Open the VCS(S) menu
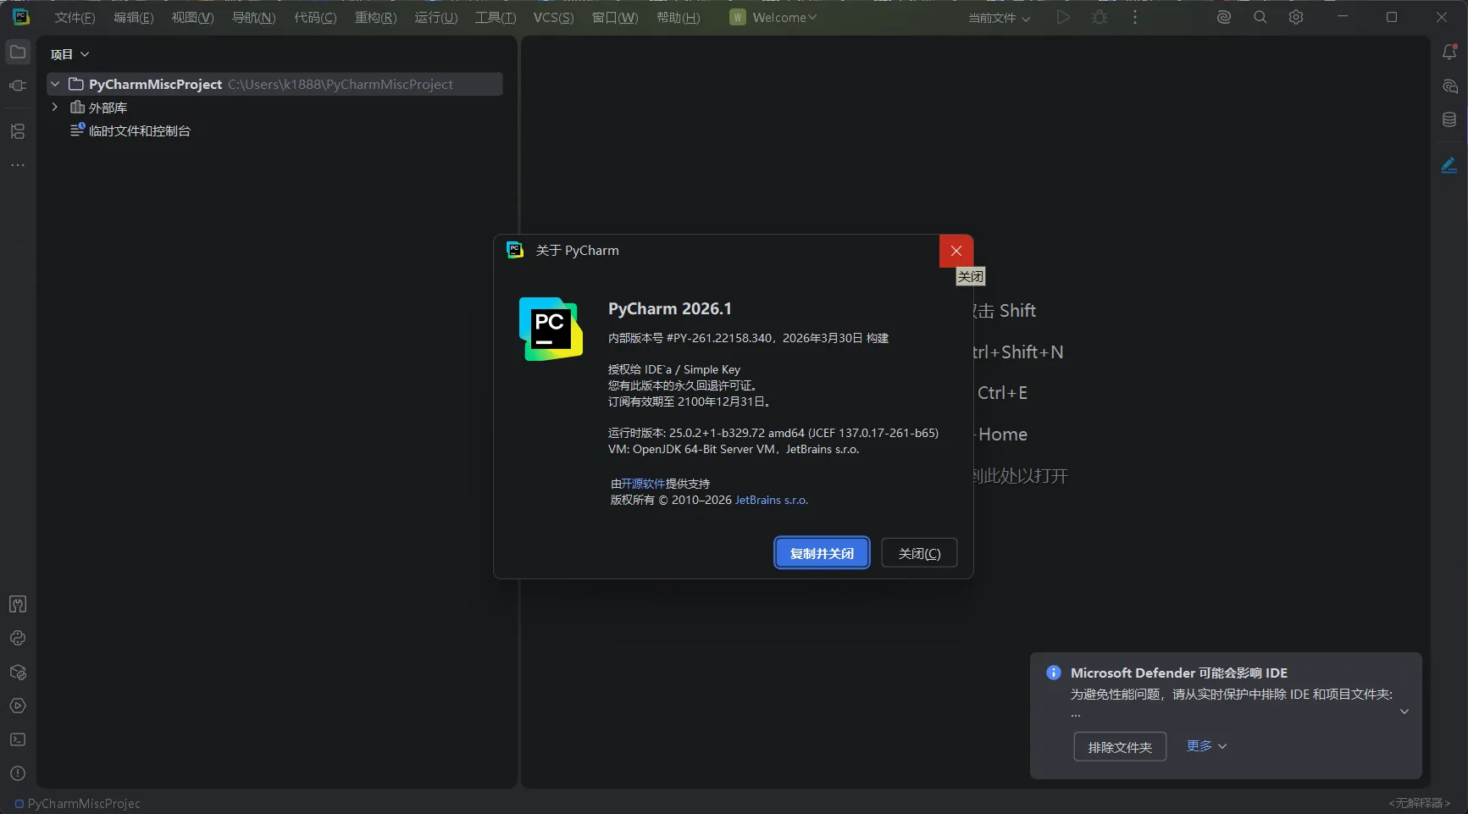 pos(552,17)
